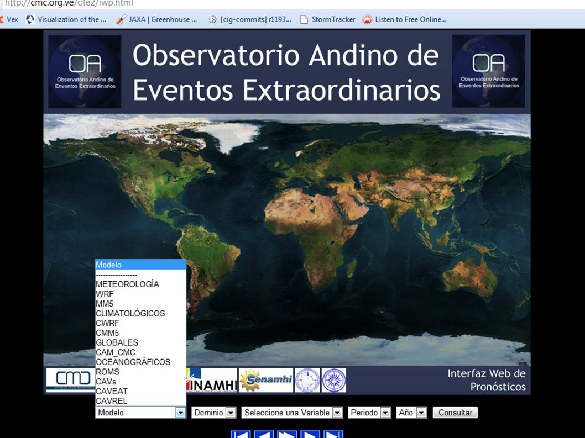This screenshot has width=585, height=438.
Task: Click the 'Observatorio Andino de Eventos Extraordinarios' heading
Action: 286,72
